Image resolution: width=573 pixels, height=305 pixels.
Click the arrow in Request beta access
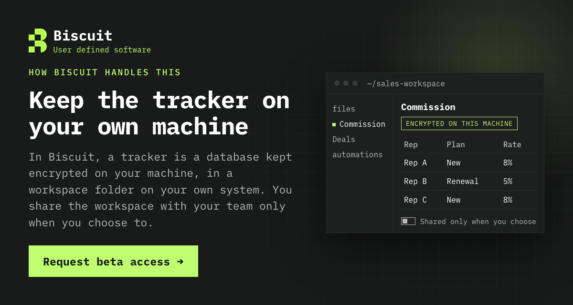point(180,261)
